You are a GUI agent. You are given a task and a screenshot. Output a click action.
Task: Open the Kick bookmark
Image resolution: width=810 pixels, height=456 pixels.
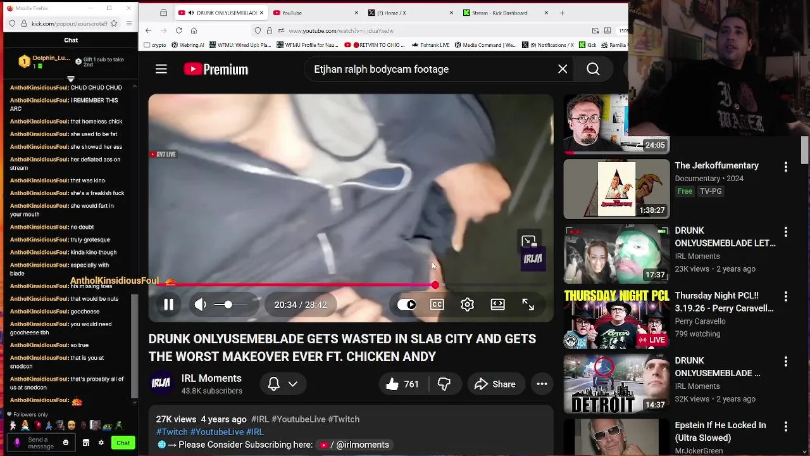588,45
